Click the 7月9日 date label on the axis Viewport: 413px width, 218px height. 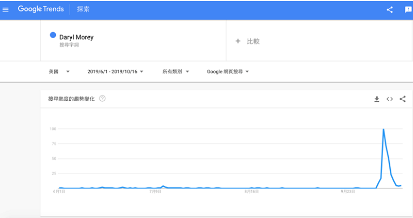click(155, 191)
